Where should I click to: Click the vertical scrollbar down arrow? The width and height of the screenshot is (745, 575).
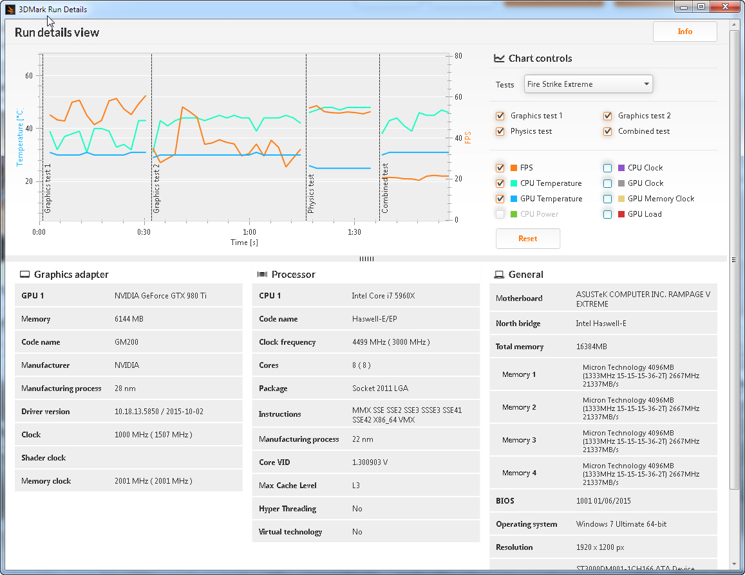point(734,564)
